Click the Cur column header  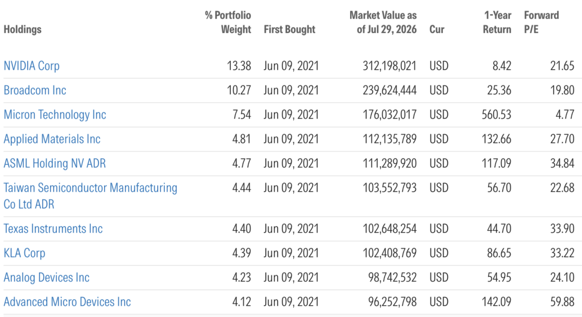point(437,29)
